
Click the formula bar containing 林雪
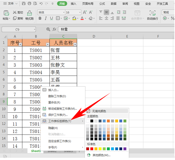tap(116, 29)
